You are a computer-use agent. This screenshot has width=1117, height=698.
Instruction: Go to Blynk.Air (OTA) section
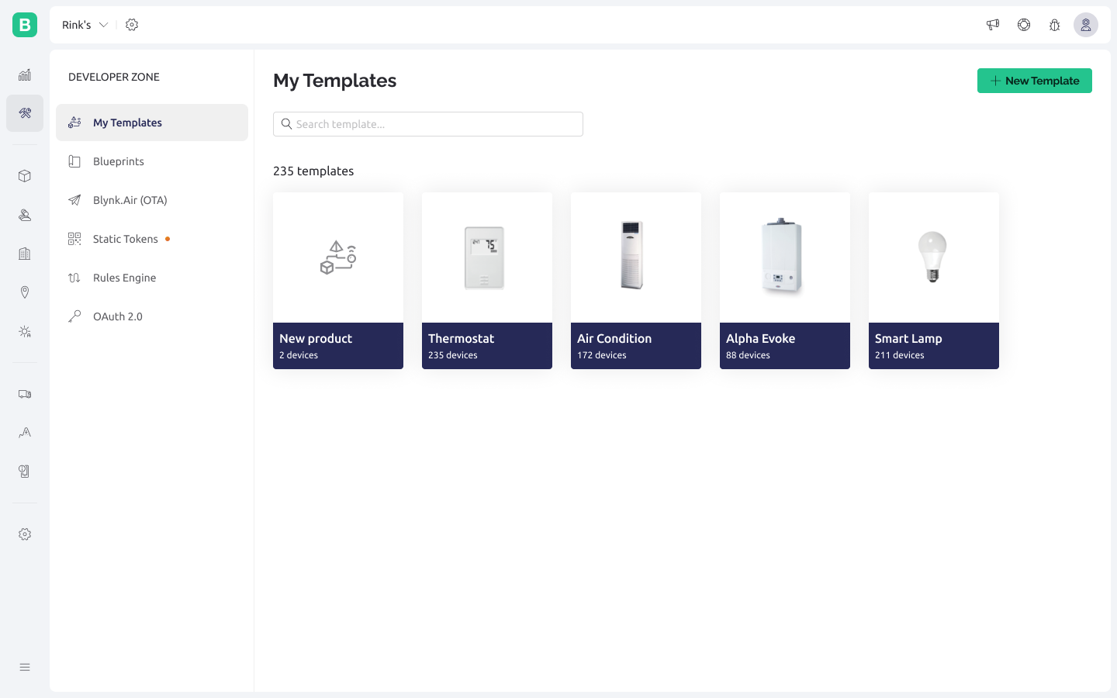pyautogui.click(x=130, y=200)
